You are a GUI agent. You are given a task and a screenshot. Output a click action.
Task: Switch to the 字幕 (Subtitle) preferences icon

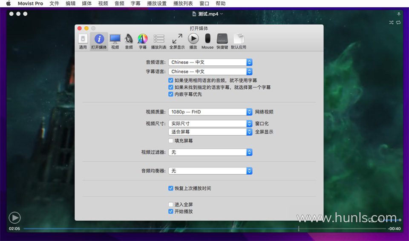(x=142, y=41)
